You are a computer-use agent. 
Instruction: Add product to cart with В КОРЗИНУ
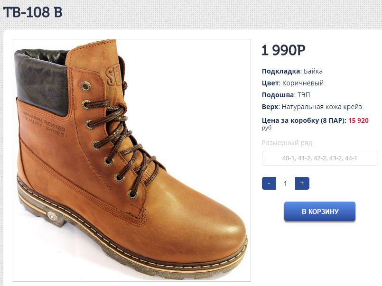click(320, 212)
